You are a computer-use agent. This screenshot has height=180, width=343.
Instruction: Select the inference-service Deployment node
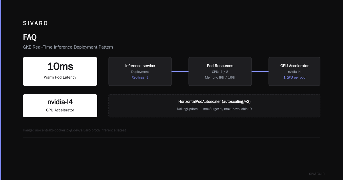pos(140,71)
